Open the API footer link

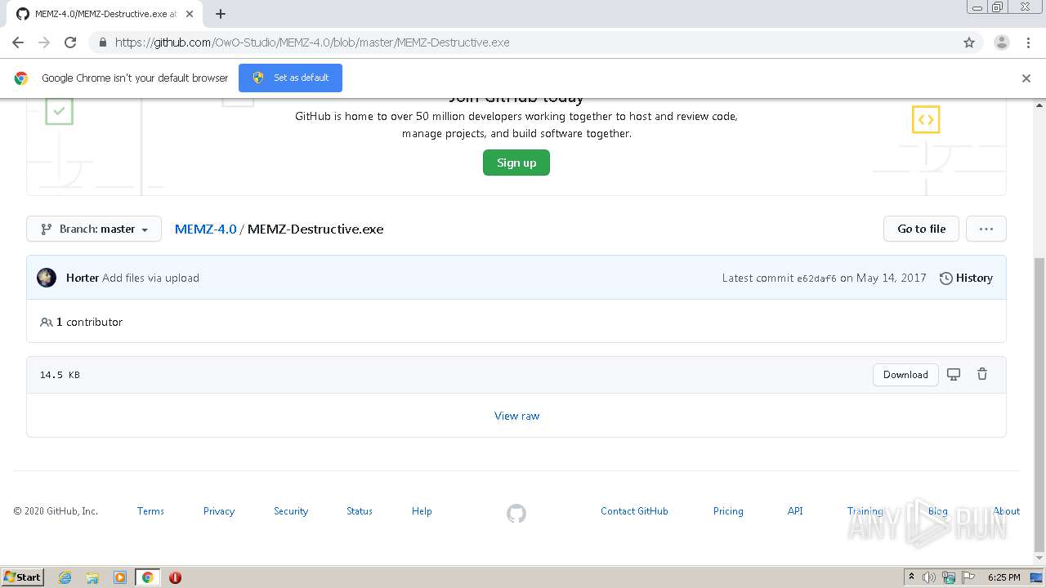click(795, 511)
